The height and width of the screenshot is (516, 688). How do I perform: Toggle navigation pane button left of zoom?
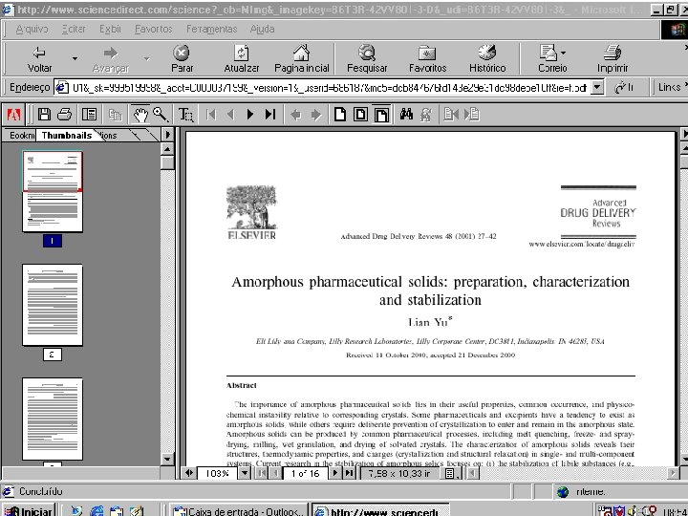coord(189,473)
